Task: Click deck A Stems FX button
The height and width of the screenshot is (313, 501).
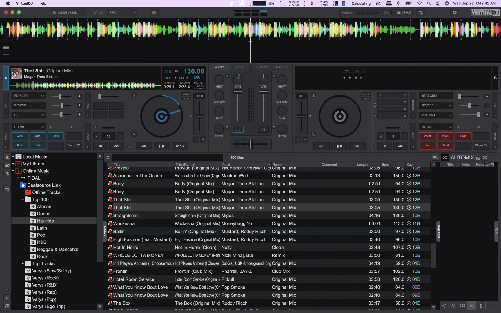Action: click(x=74, y=145)
